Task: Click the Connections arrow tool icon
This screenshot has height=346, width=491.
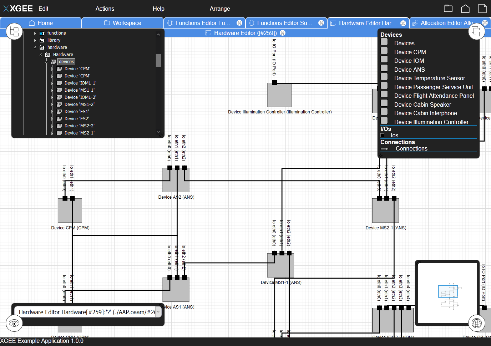Action: [x=385, y=149]
